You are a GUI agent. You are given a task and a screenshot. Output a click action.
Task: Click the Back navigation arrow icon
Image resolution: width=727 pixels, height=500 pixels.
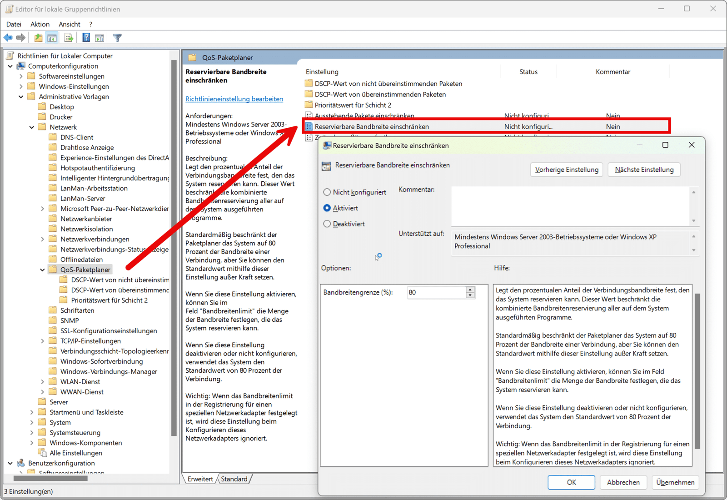(8, 37)
